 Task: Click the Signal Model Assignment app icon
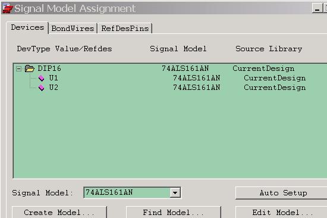[x=7, y=8]
